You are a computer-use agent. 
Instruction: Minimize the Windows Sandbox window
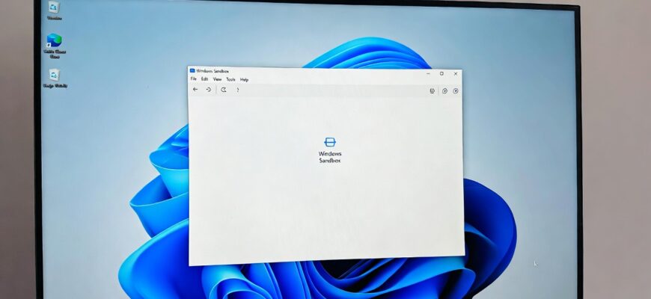click(428, 73)
